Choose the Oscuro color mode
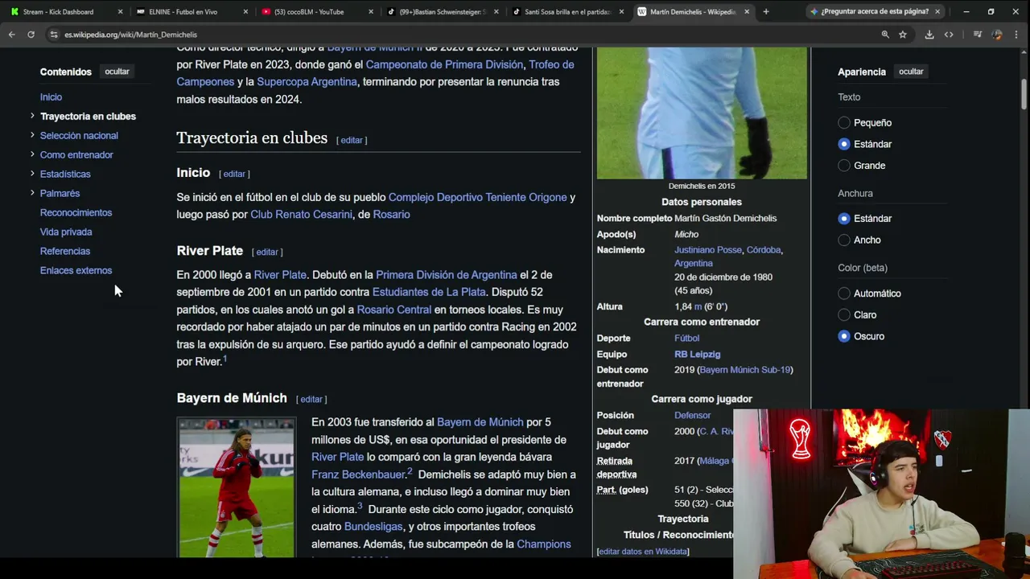 coord(844,336)
